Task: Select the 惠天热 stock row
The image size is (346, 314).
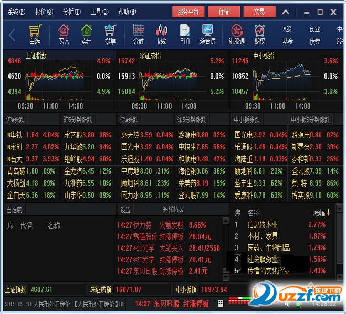Action: click(x=147, y=135)
